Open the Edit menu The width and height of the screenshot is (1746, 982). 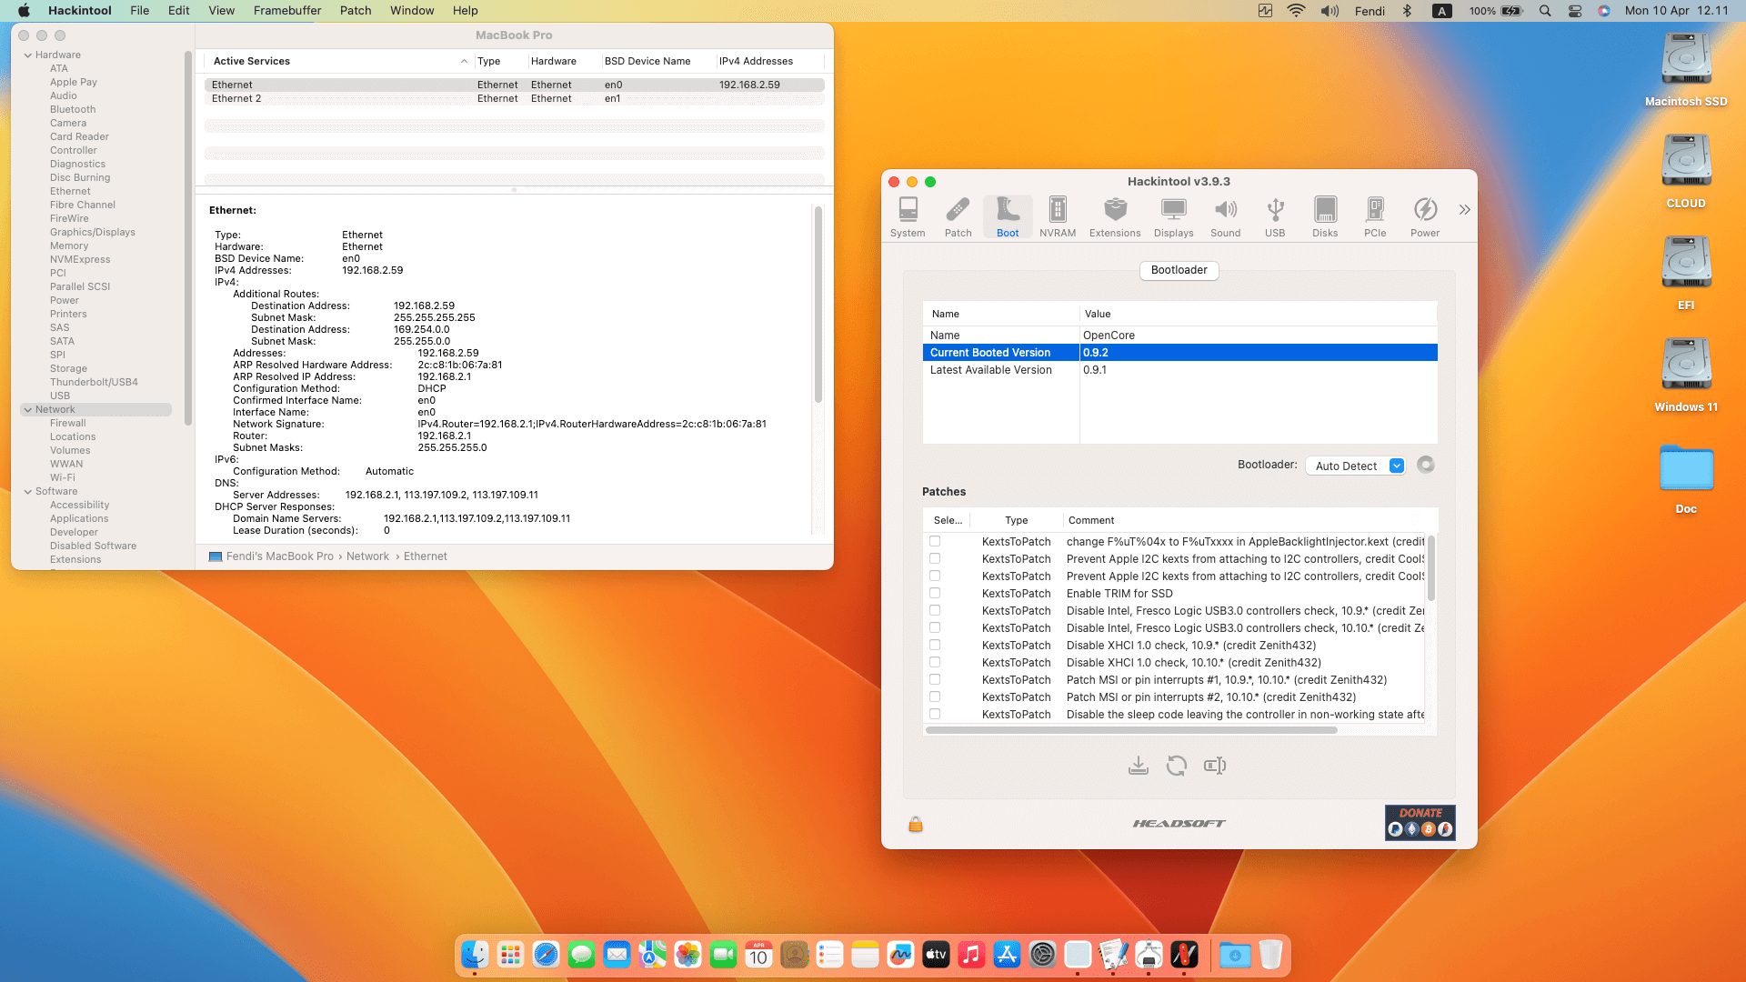[x=179, y=11]
